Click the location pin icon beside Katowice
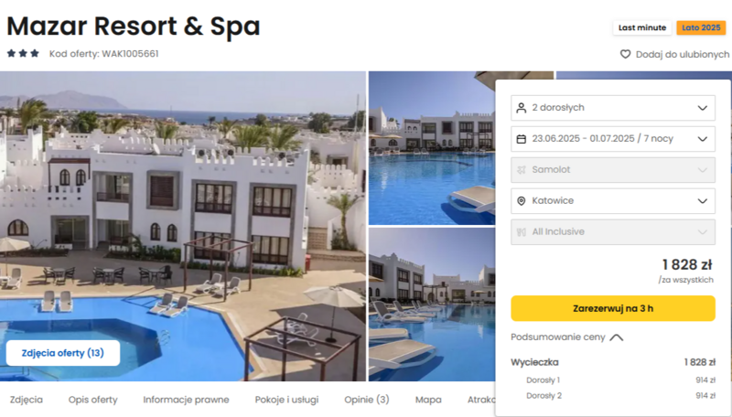Screen dimensions: 732x417 pyautogui.click(x=521, y=201)
